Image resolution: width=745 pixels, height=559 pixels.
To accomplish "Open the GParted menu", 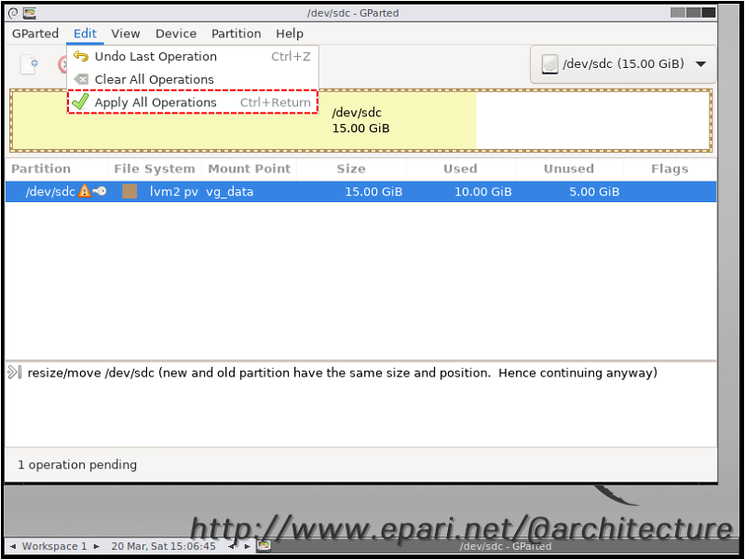I will [35, 34].
